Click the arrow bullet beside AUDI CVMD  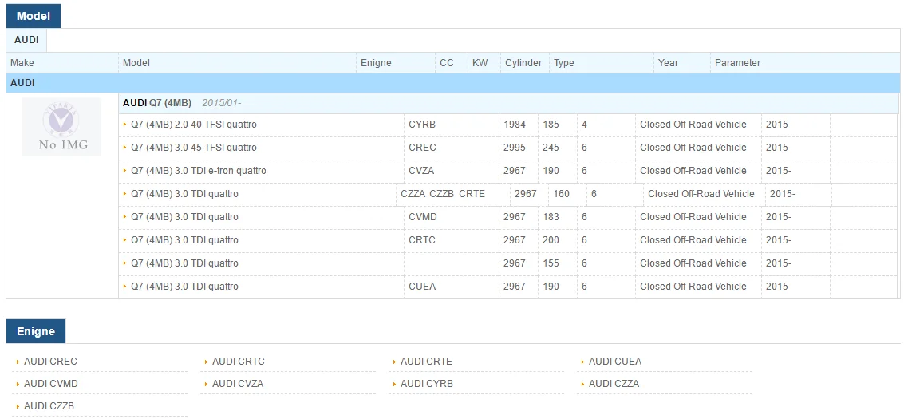coord(18,385)
